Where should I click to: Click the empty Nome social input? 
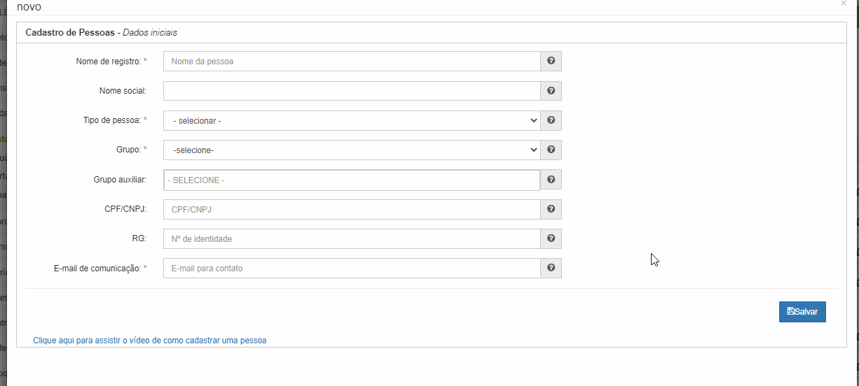pos(352,91)
